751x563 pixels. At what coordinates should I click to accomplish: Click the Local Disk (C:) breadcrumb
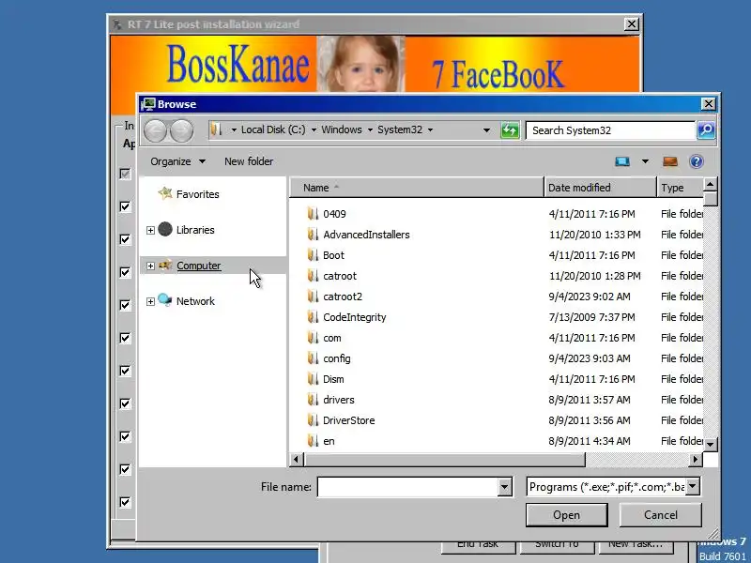coord(273,129)
